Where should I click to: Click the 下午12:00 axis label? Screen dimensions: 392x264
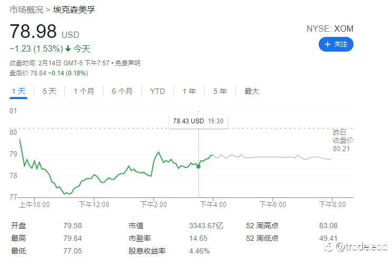94,204
